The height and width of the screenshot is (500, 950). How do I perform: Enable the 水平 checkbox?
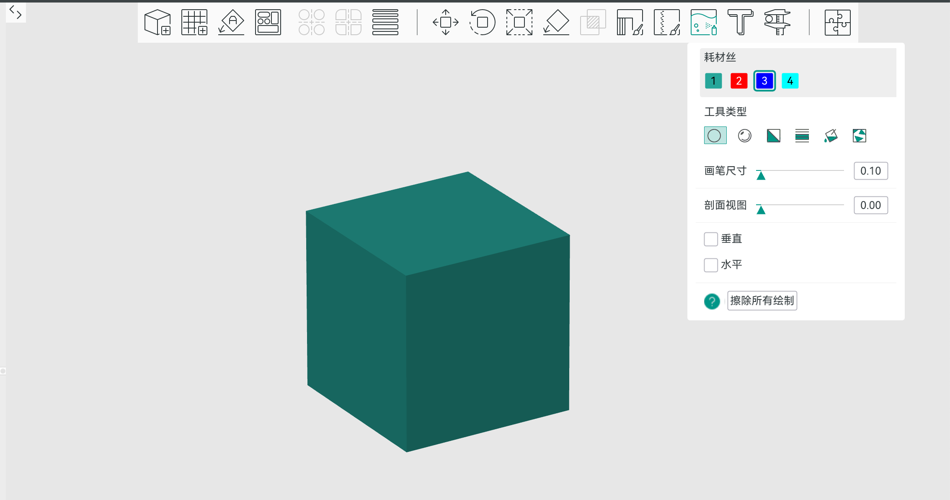click(x=711, y=265)
